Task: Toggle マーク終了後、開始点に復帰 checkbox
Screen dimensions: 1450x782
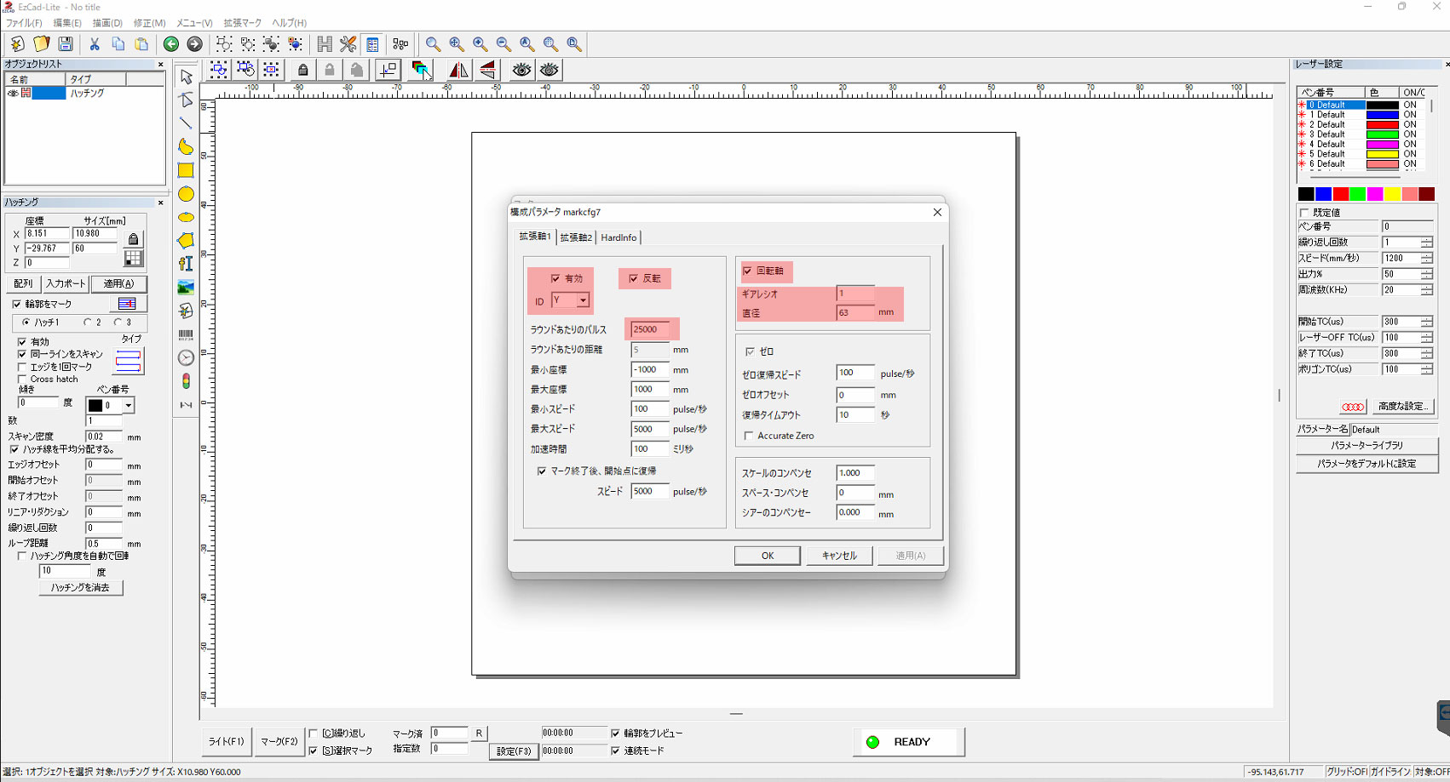Action: [x=542, y=471]
